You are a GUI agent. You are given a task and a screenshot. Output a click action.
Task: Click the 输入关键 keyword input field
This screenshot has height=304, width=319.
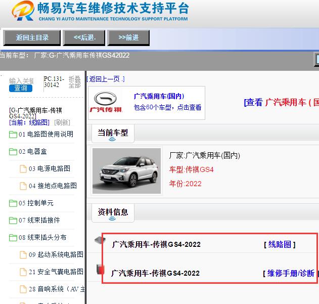pyautogui.click(x=21, y=81)
